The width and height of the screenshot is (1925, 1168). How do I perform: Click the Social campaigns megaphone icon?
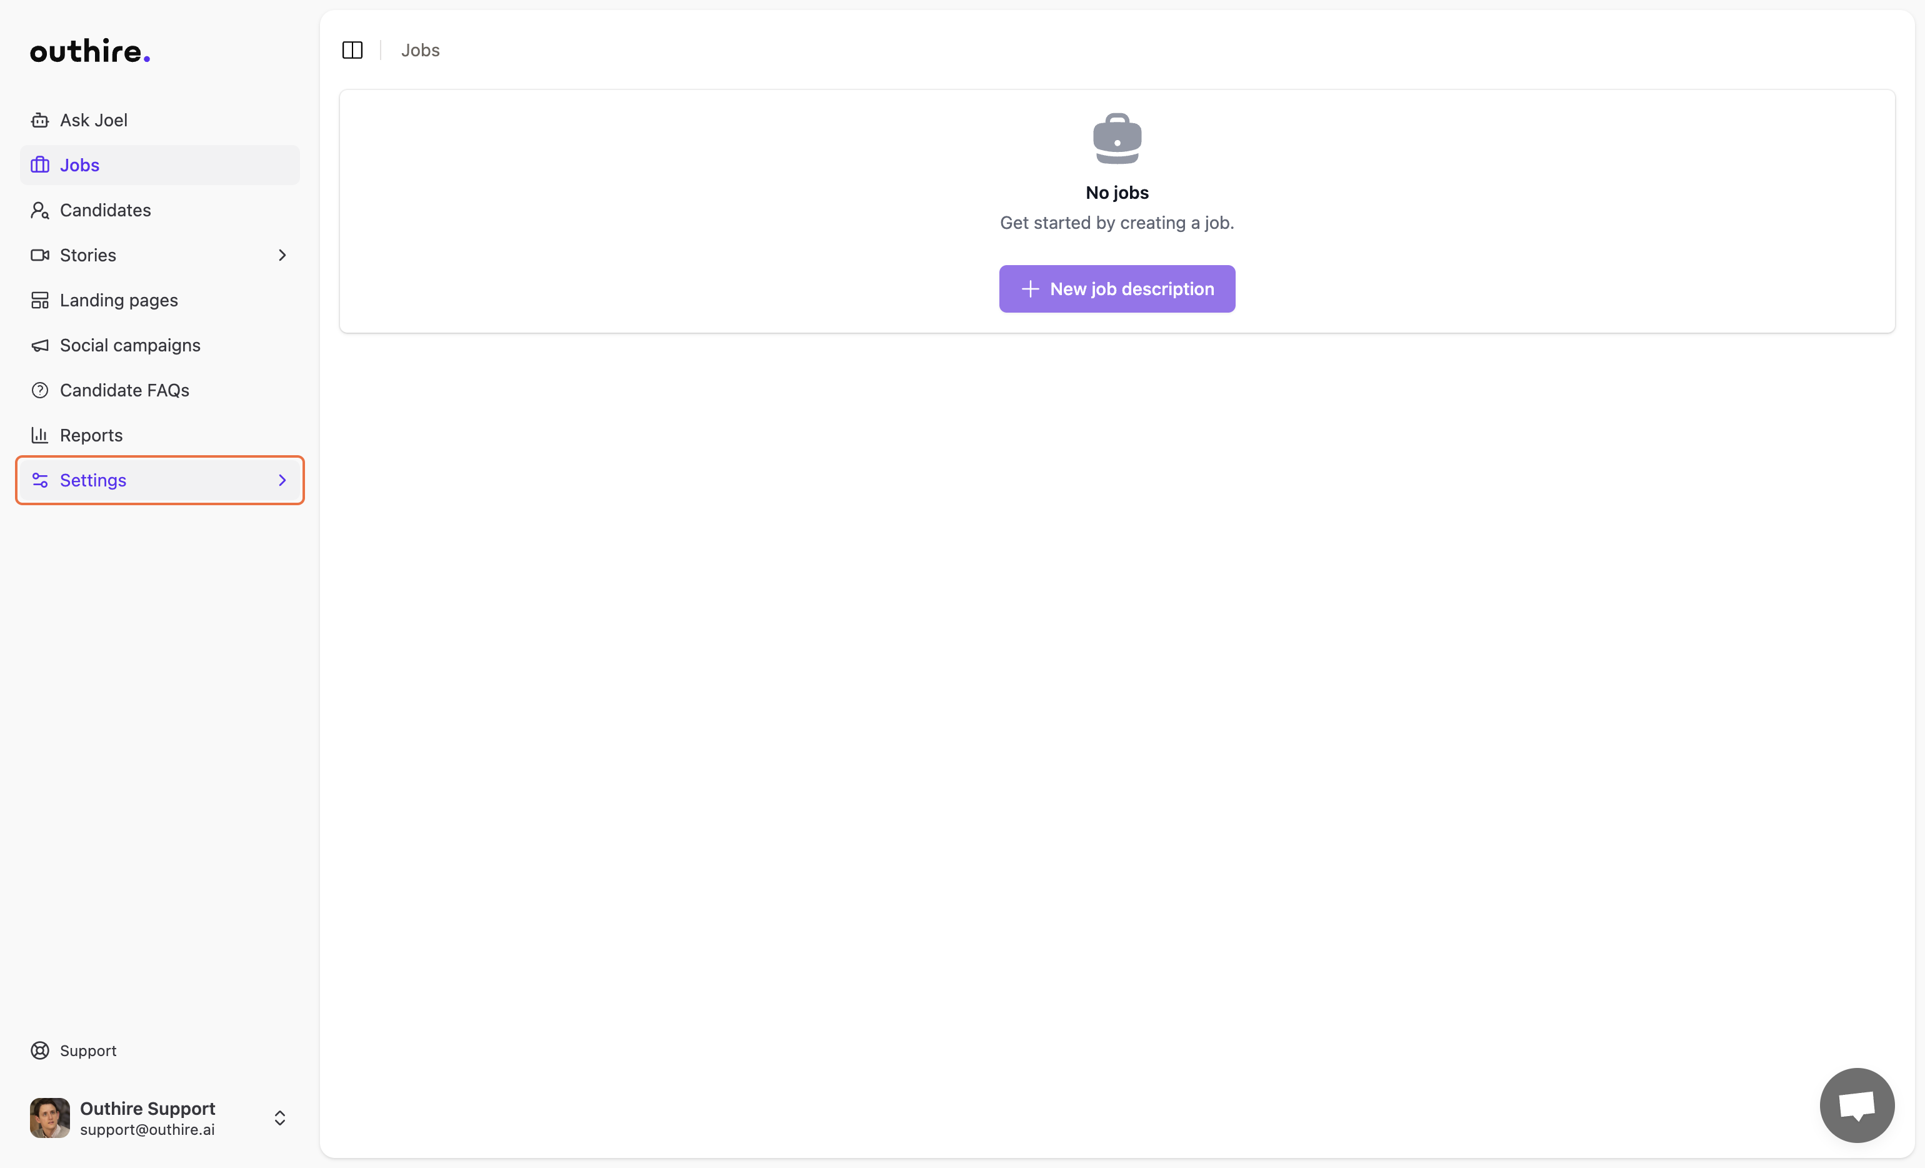coord(40,345)
